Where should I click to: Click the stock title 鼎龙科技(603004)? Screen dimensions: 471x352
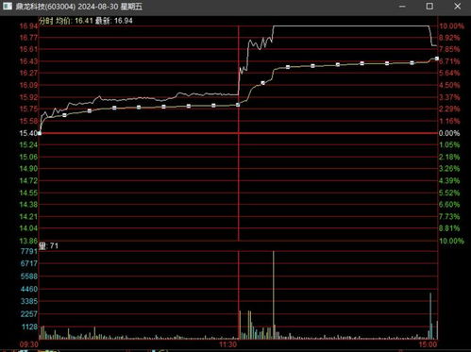coord(45,7)
